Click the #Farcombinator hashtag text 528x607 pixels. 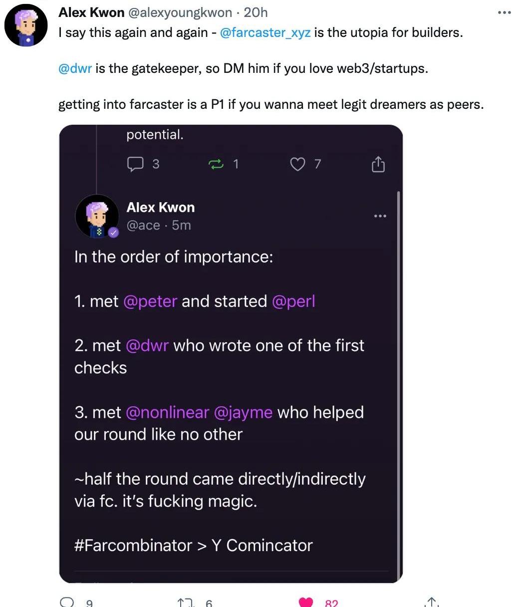pos(133,545)
